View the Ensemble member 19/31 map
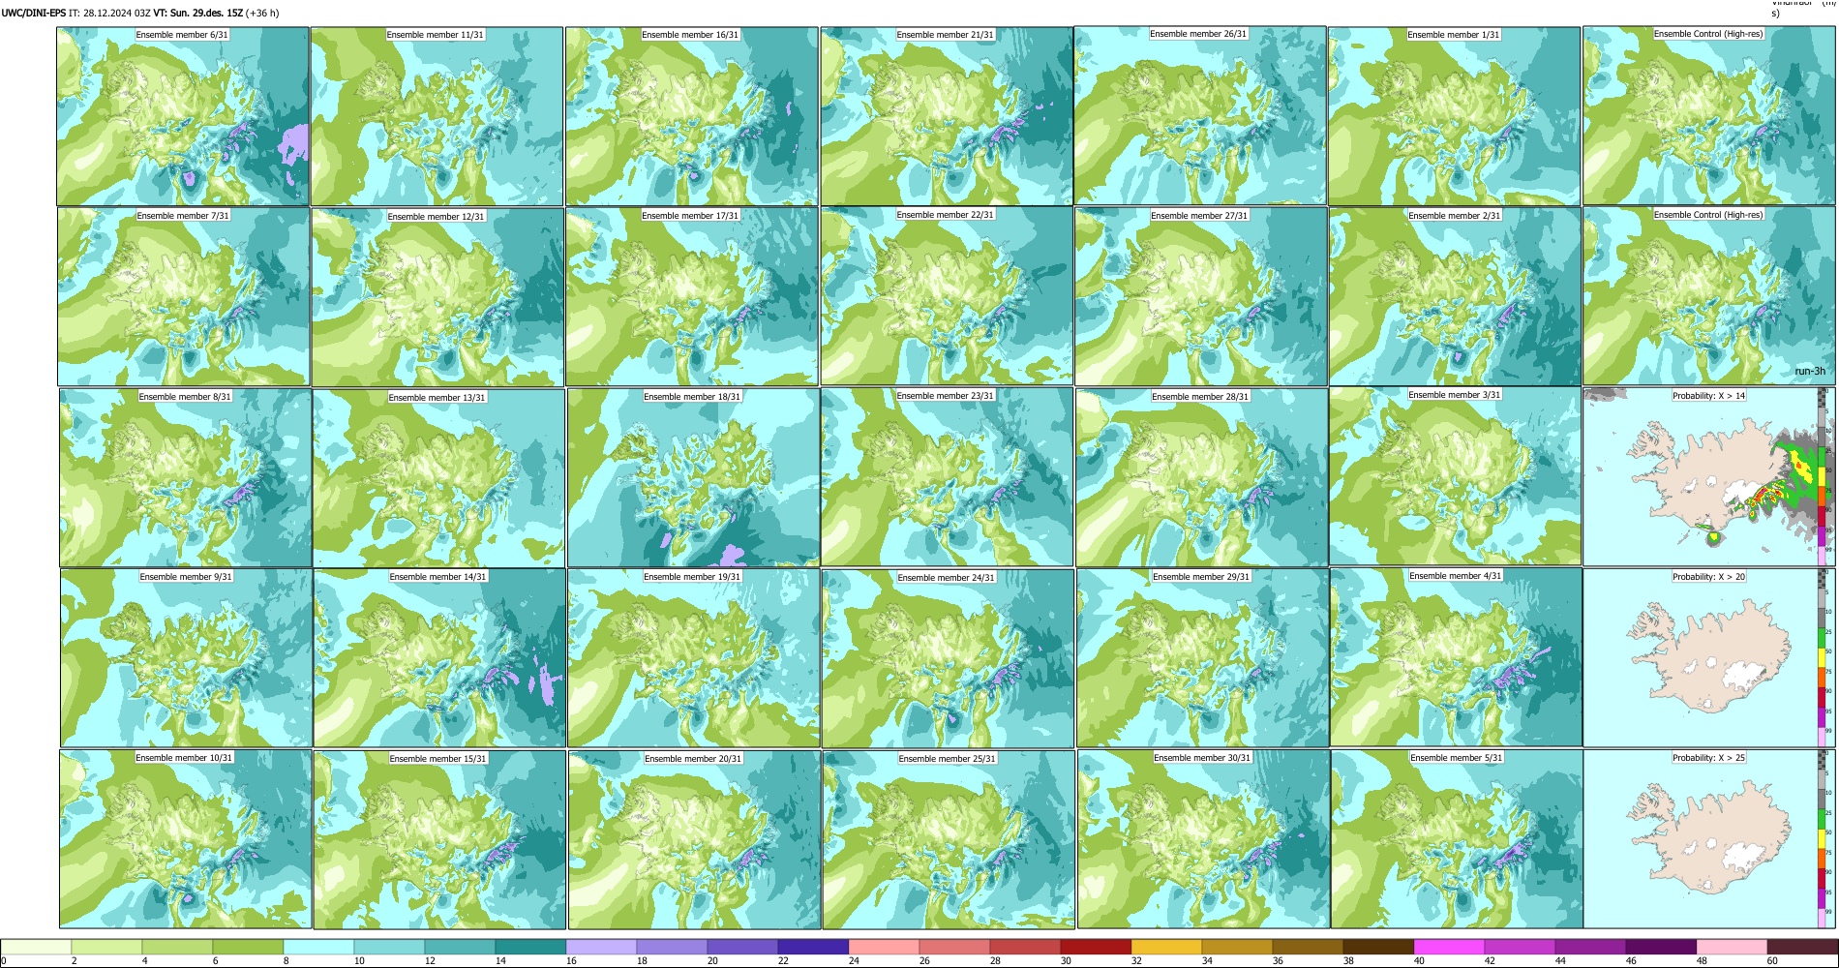Screen dimensions: 1839x968 point(694,657)
